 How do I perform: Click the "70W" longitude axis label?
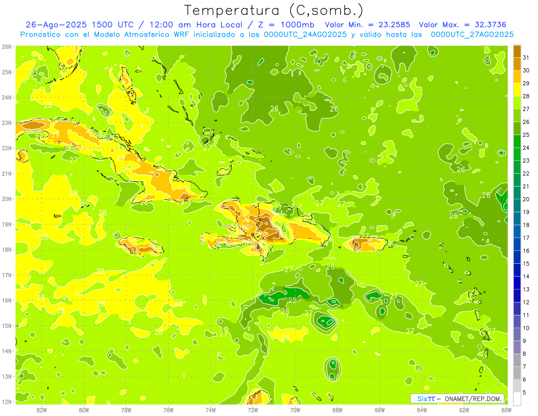295,410
